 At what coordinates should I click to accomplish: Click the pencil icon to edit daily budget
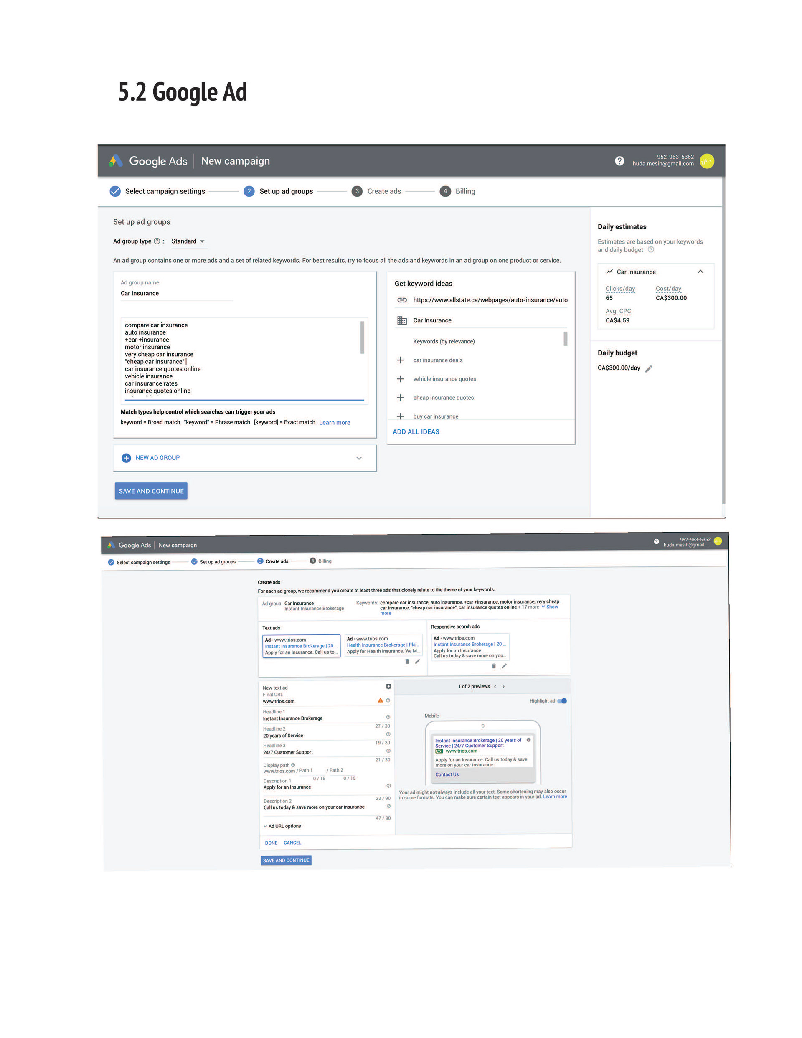(648, 369)
